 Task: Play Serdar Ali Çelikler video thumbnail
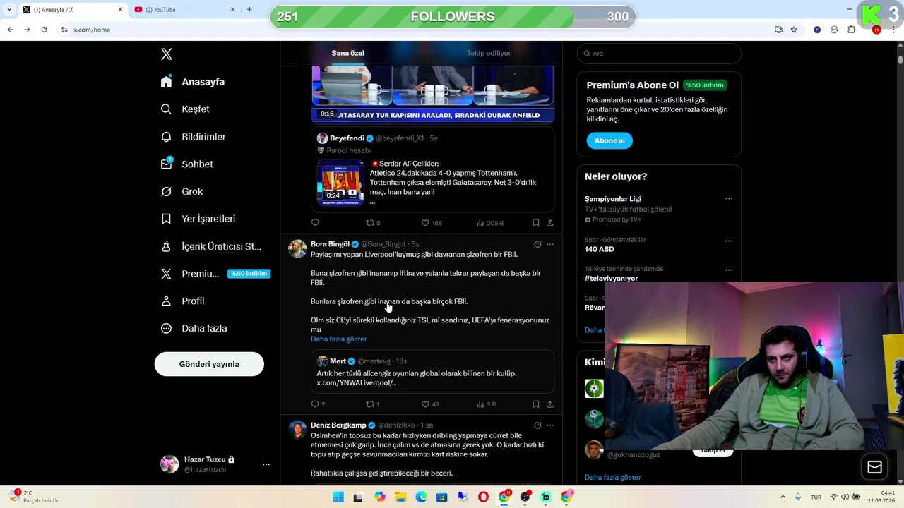pos(340,183)
